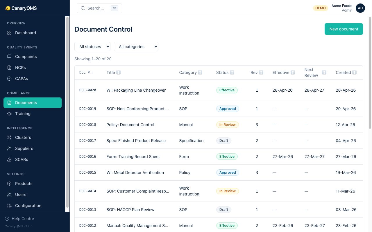Navigate to NCRs section
The height and width of the screenshot is (232, 372).
coord(33,68)
